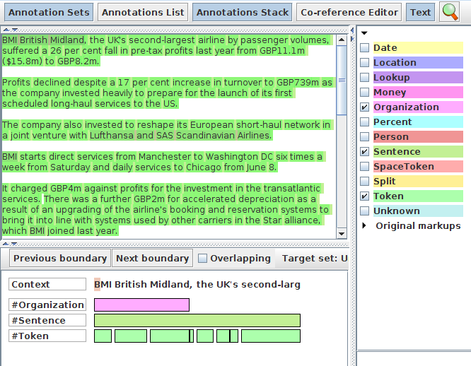Click "Washington DC" in the document
Image resolution: width=471 pixels, height=366 pixels.
tap(239, 157)
